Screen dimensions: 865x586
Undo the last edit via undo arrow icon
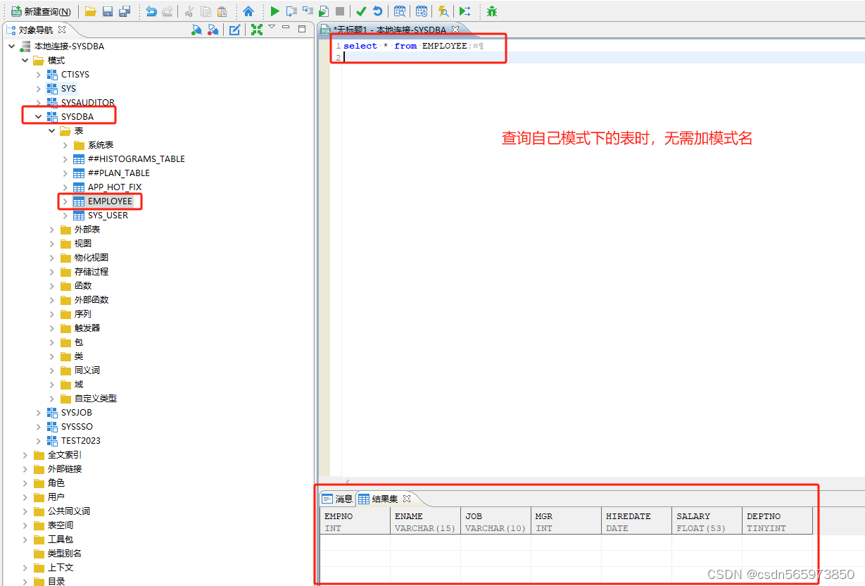(151, 11)
